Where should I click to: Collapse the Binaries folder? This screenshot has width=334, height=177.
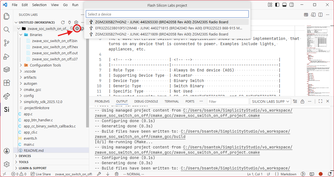21,35
